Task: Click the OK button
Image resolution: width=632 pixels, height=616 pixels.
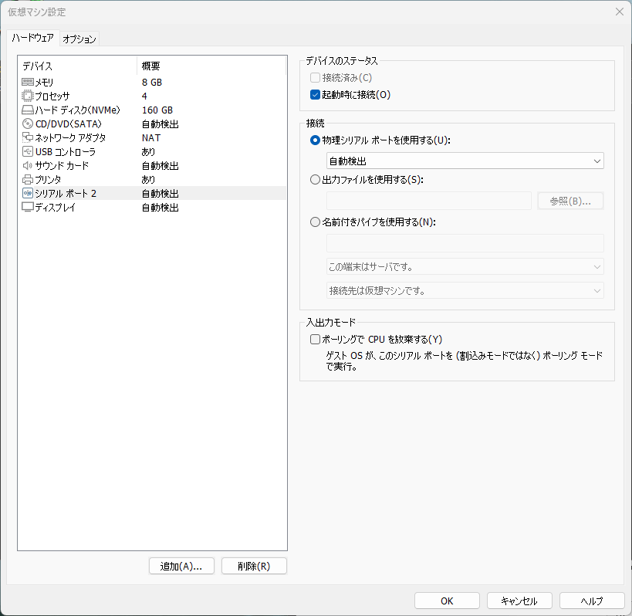Action: click(447, 601)
